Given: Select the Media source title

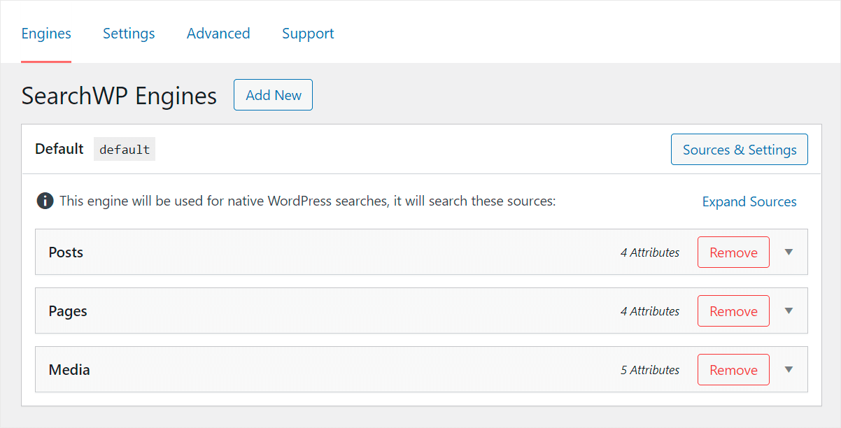Looking at the screenshot, I should pos(69,370).
